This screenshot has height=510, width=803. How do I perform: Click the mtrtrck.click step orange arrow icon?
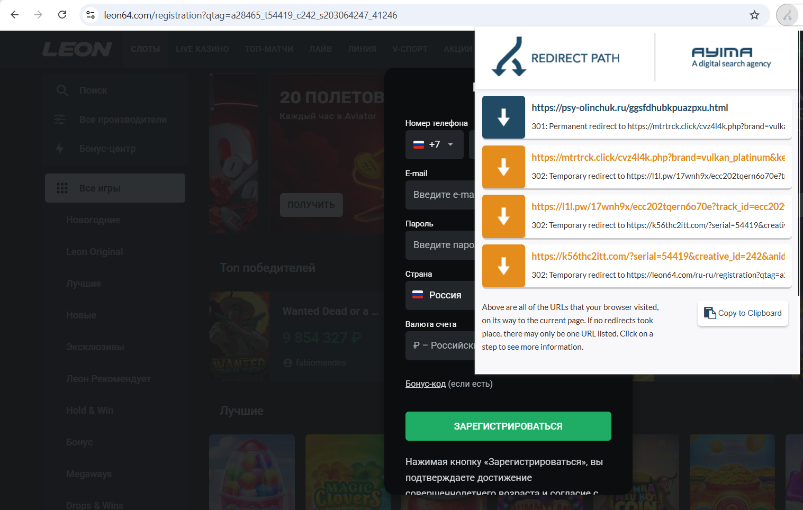click(504, 167)
